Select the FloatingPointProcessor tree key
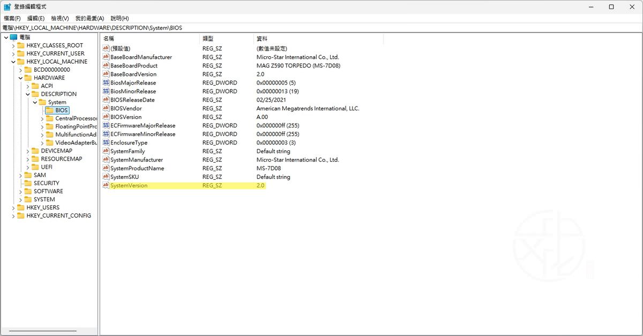643x336 pixels. (x=76, y=126)
